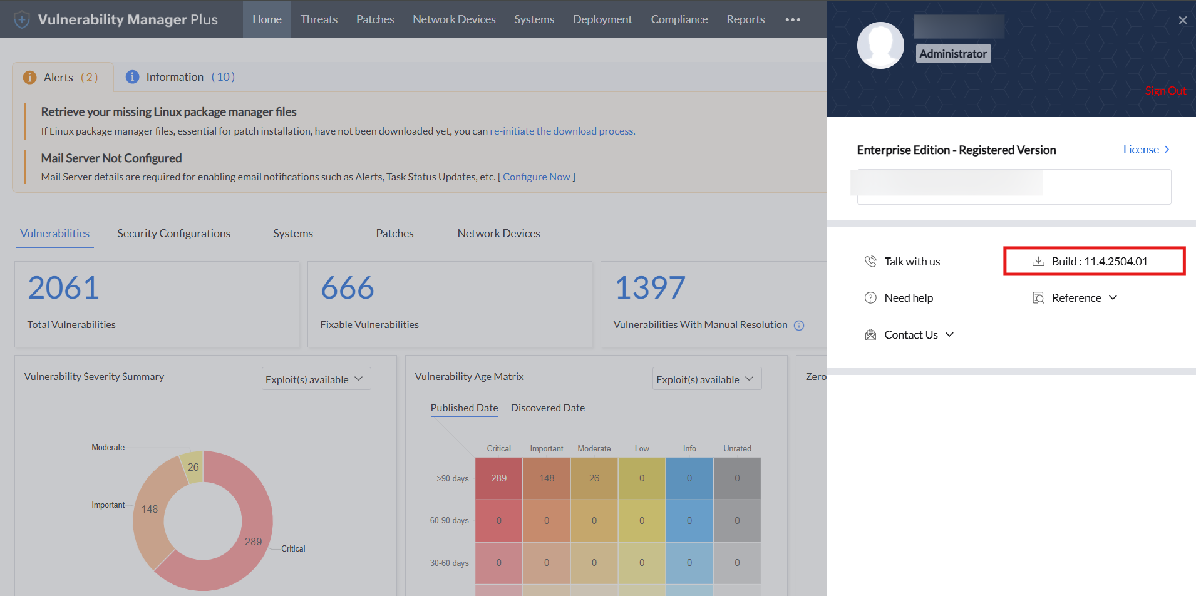Open the Deployment menu
Viewport: 1196px width, 596px height.
tap(602, 19)
